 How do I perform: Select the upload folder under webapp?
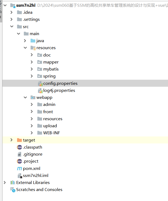tap(50, 126)
